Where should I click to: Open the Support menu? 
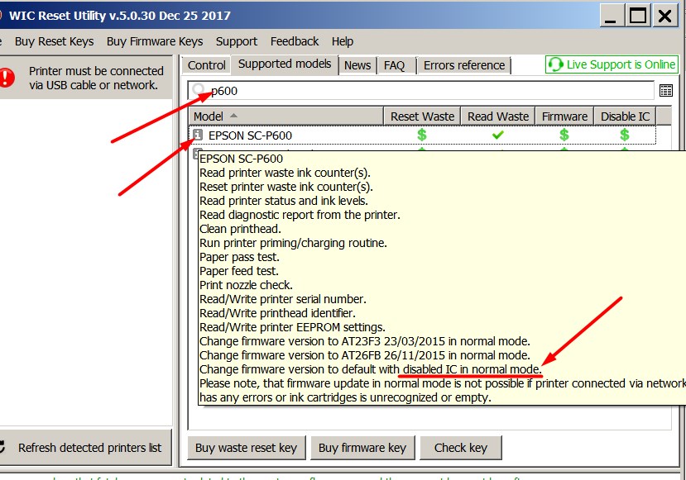[236, 41]
